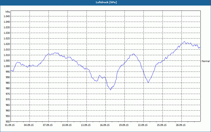Click the 01.09.15 date label
This screenshot has height=132, width=211.
coord(10,125)
